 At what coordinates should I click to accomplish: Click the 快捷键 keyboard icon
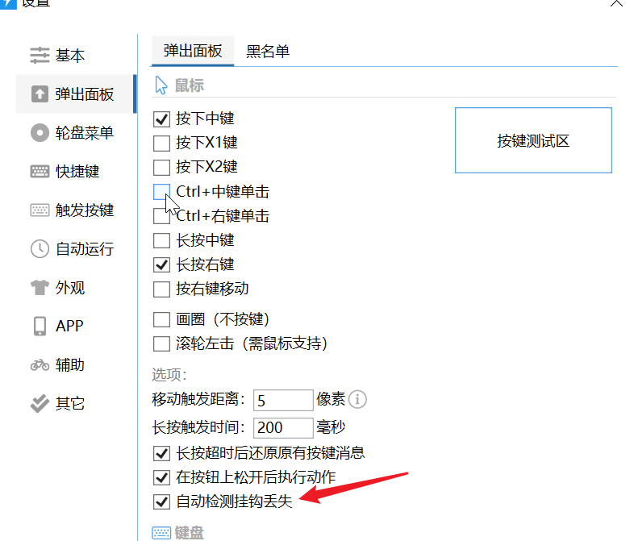40,171
